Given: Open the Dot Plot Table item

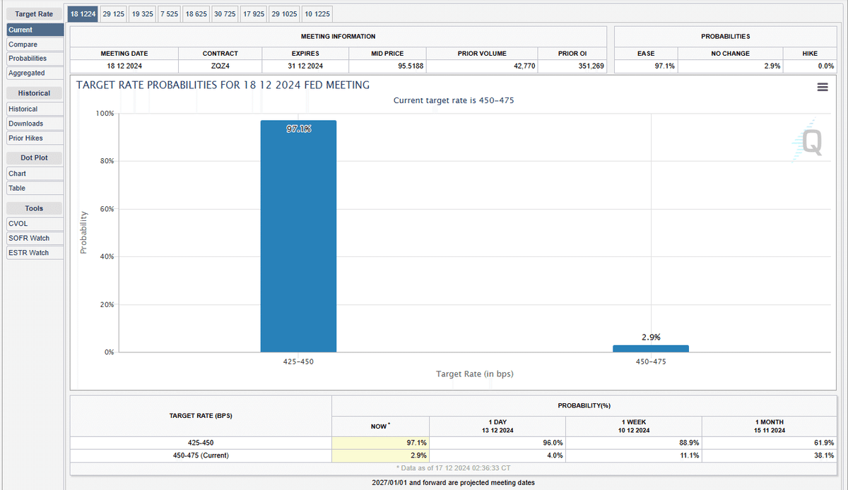Looking at the screenshot, I should pyautogui.click(x=35, y=189).
